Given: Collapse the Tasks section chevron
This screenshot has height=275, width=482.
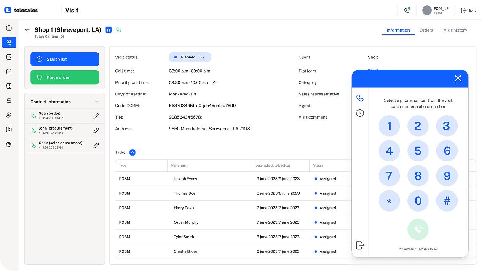Looking at the screenshot, I should click(x=132, y=153).
